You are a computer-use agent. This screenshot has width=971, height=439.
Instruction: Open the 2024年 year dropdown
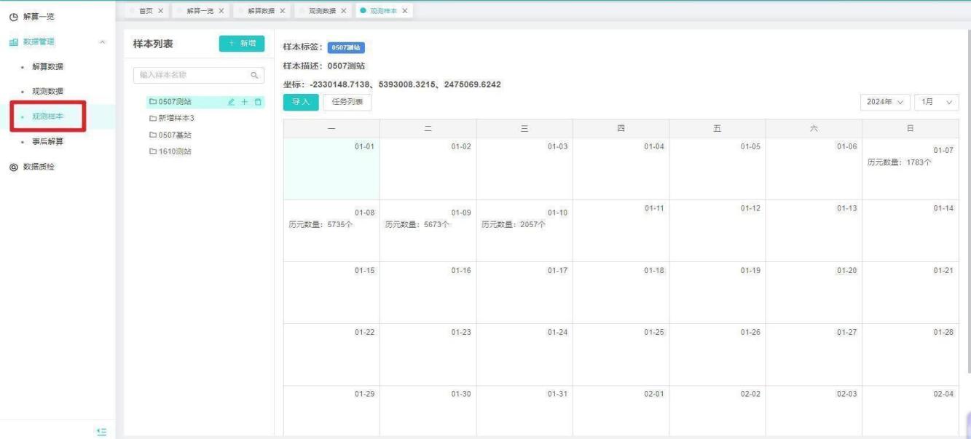(884, 103)
